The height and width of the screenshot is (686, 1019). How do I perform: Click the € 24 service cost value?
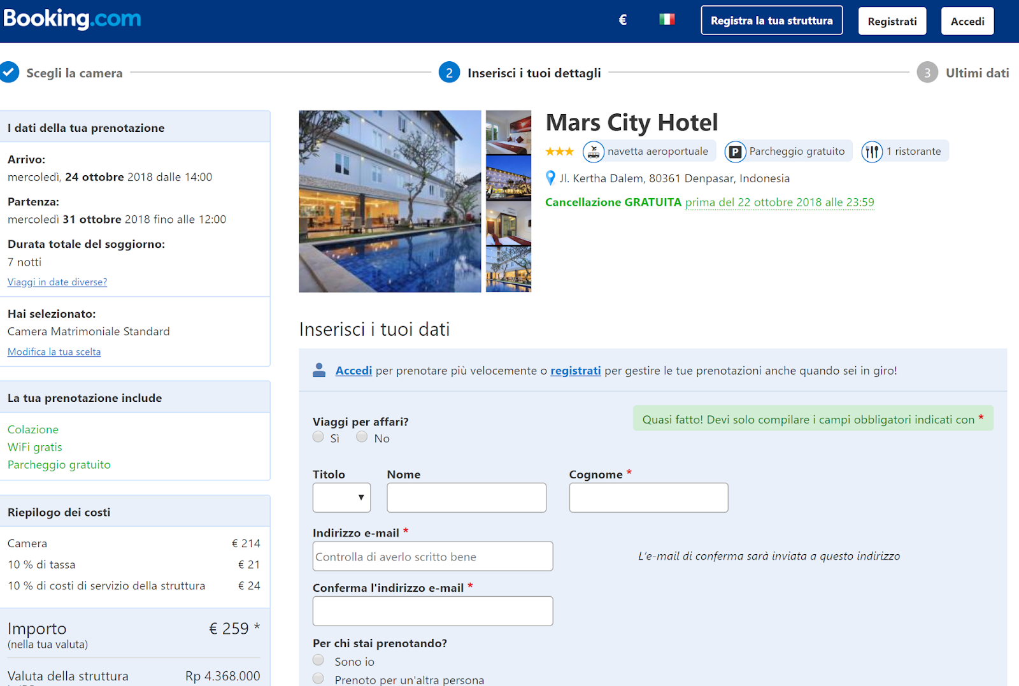point(249,585)
